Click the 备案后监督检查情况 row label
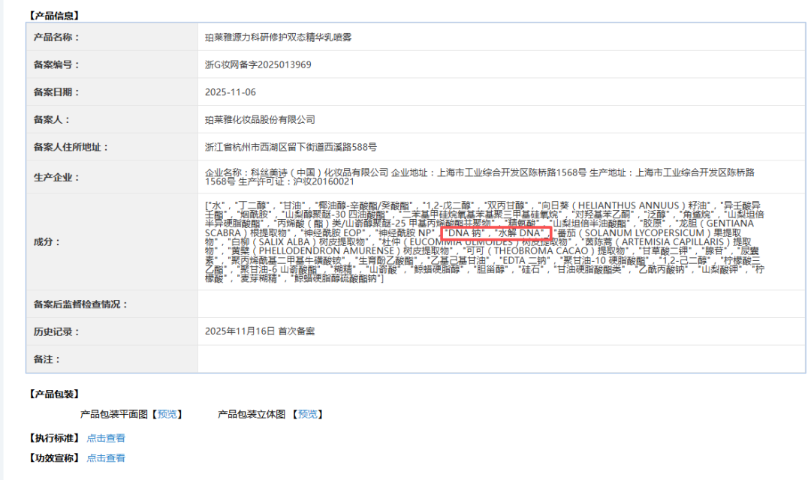 81,304
